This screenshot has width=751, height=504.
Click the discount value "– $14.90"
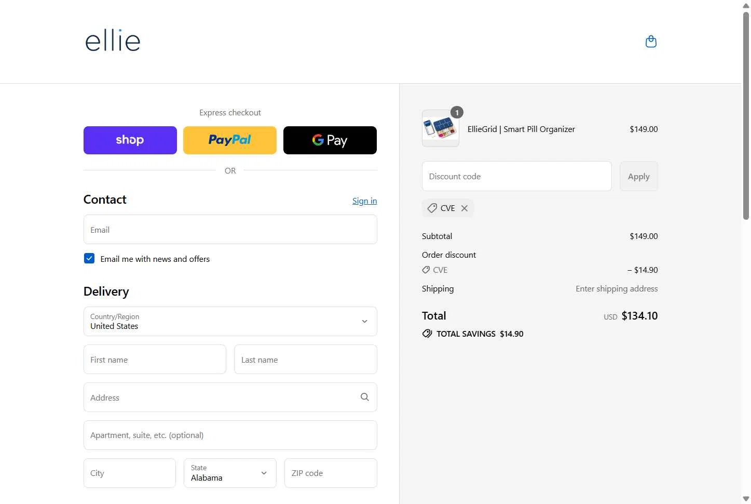pyautogui.click(x=643, y=270)
